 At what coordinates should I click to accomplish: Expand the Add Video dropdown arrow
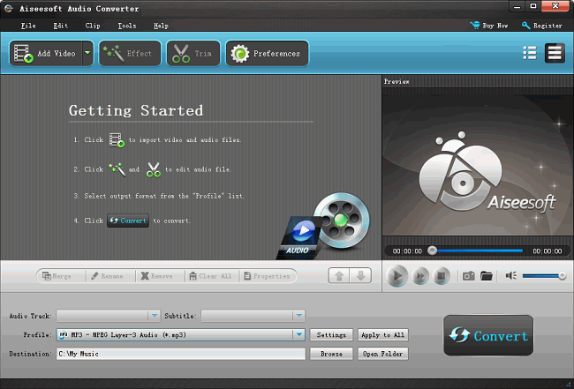click(x=87, y=54)
